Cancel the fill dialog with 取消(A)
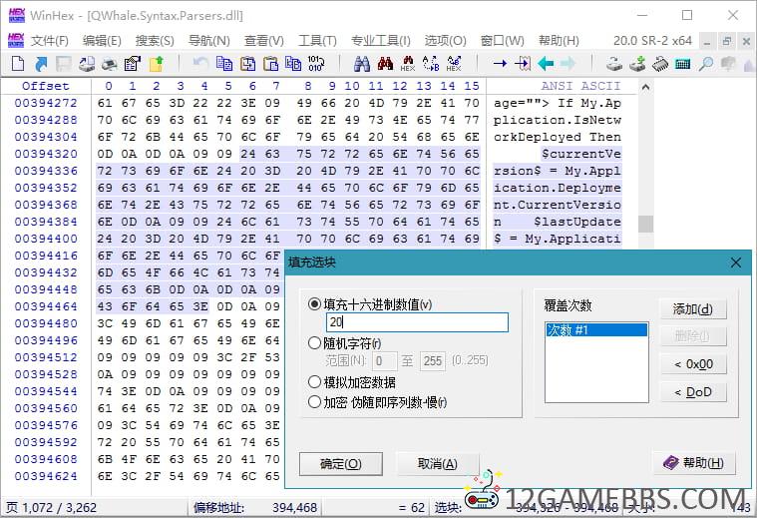757x518 pixels. (x=438, y=464)
